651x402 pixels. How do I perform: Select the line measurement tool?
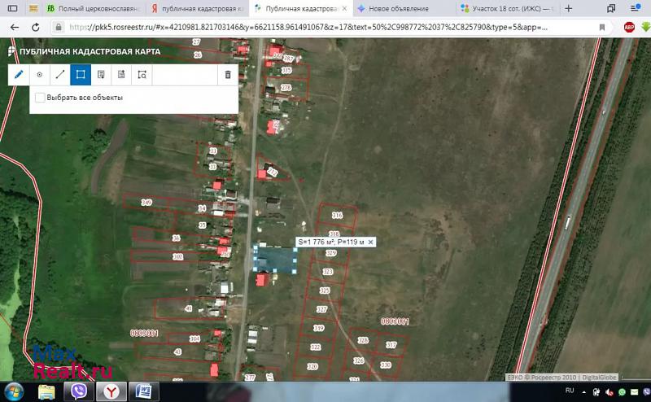pyautogui.click(x=59, y=74)
